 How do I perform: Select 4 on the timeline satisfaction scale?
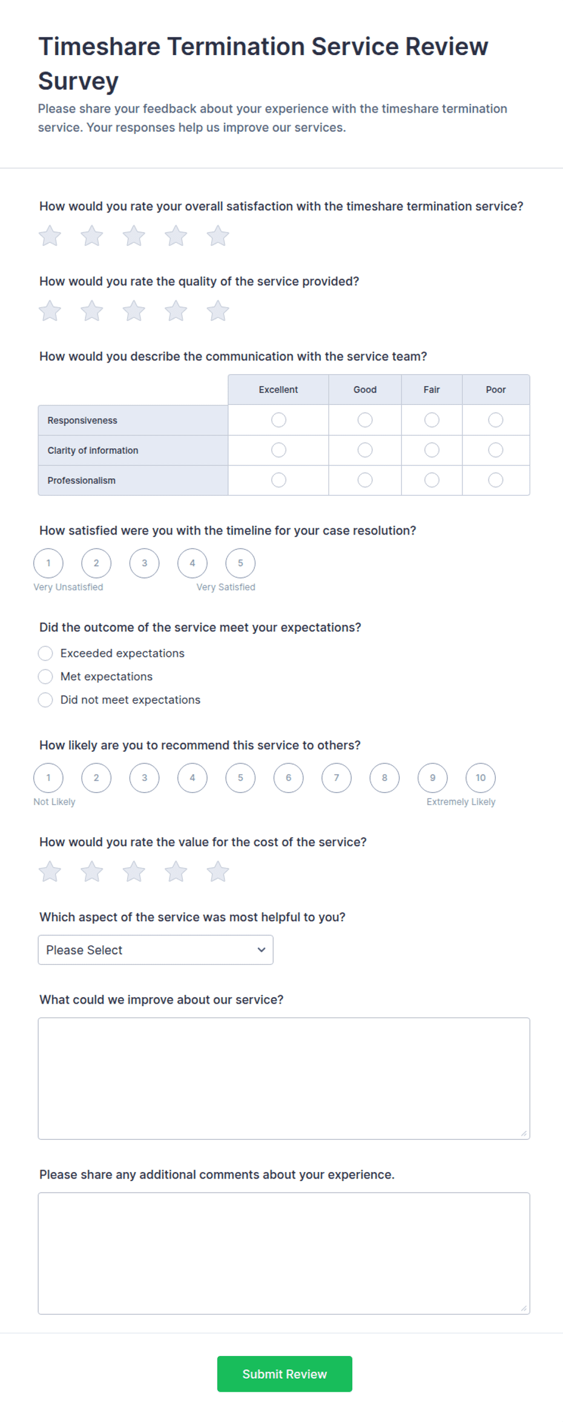tap(193, 563)
